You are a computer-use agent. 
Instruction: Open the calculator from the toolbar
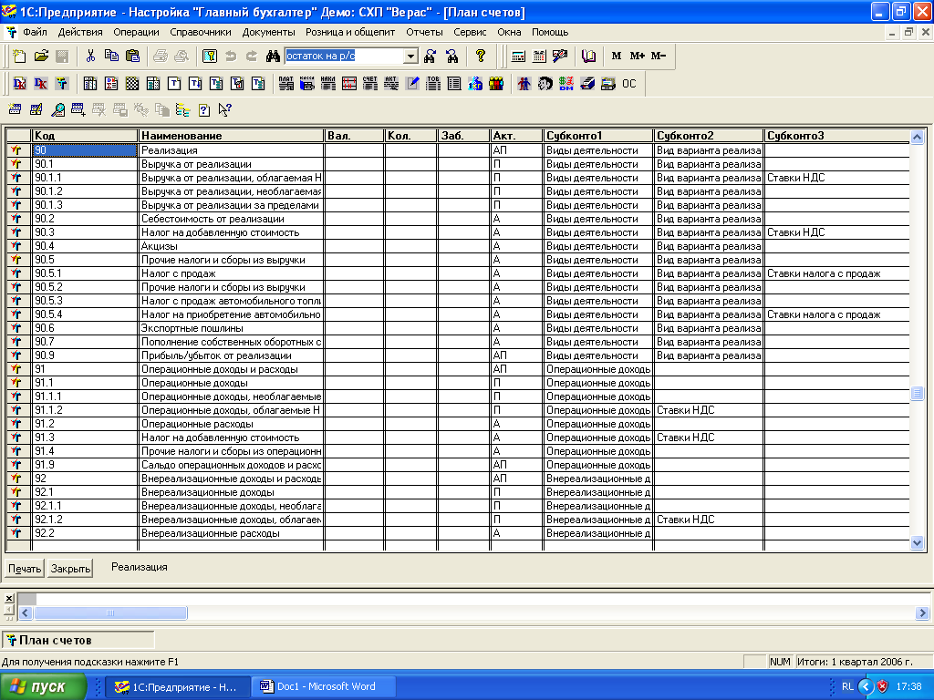(x=518, y=56)
